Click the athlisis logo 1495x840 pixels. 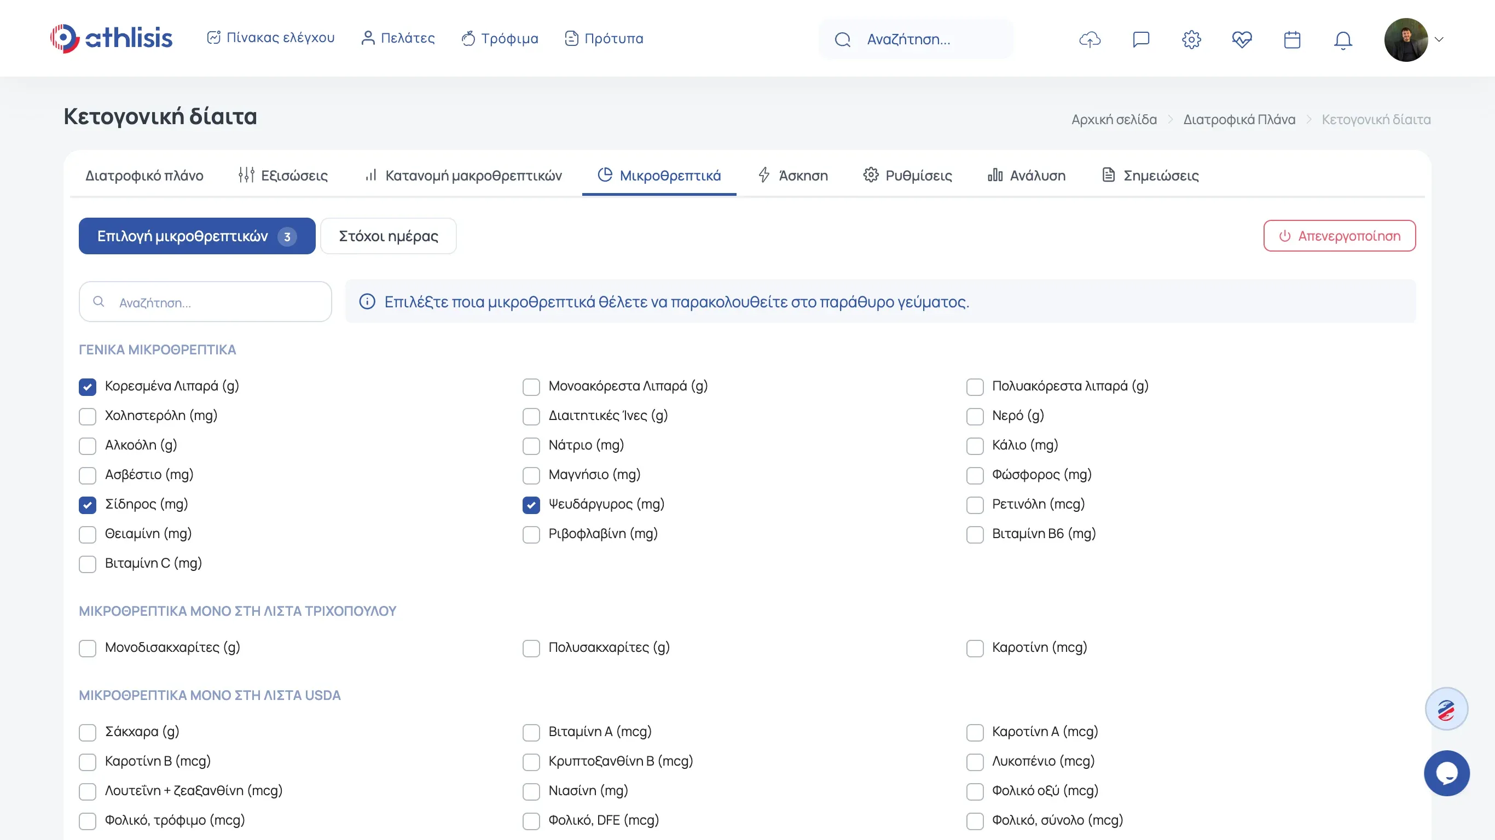(112, 38)
